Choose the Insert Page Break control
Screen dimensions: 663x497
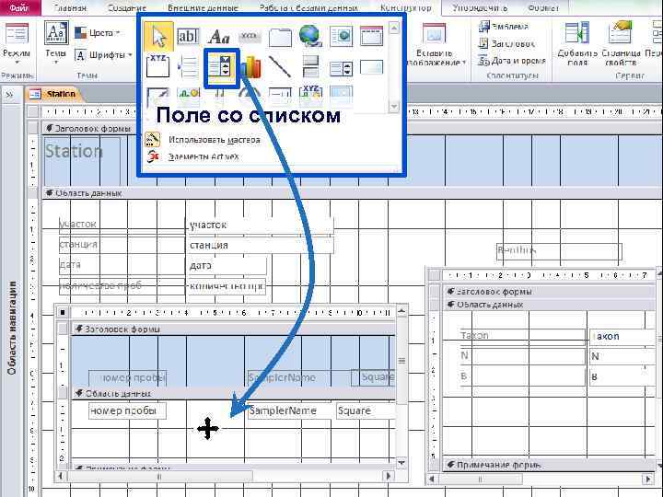tap(188, 67)
